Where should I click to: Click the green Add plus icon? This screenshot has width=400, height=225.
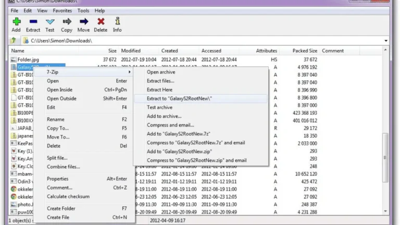click(16, 21)
